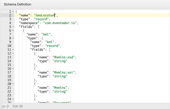
Task: Click "string" type value on line 22
Action: (x=60, y=91)
